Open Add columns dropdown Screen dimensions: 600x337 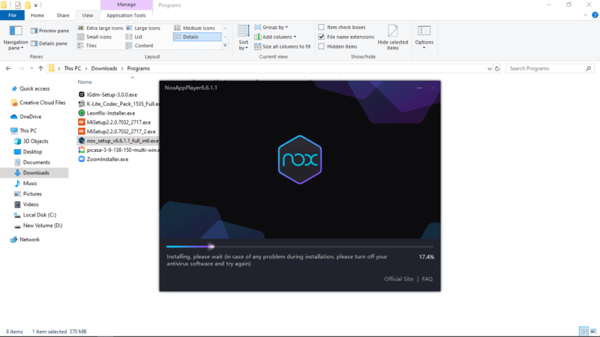(275, 37)
